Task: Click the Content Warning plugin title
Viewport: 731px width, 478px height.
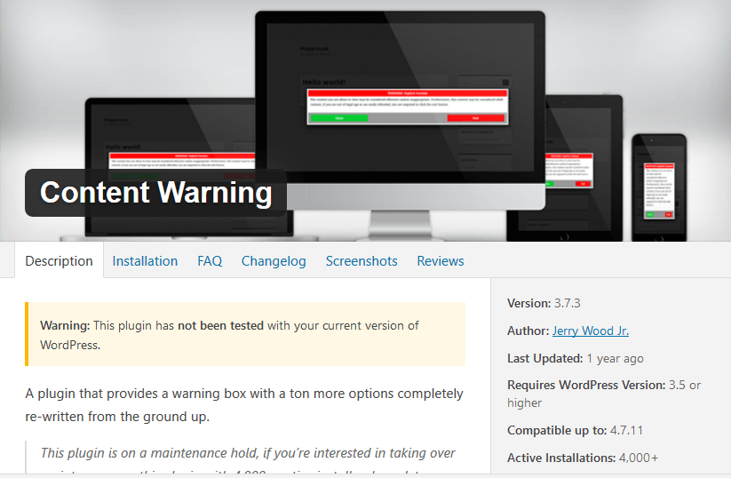Action: tap(156, 193)
